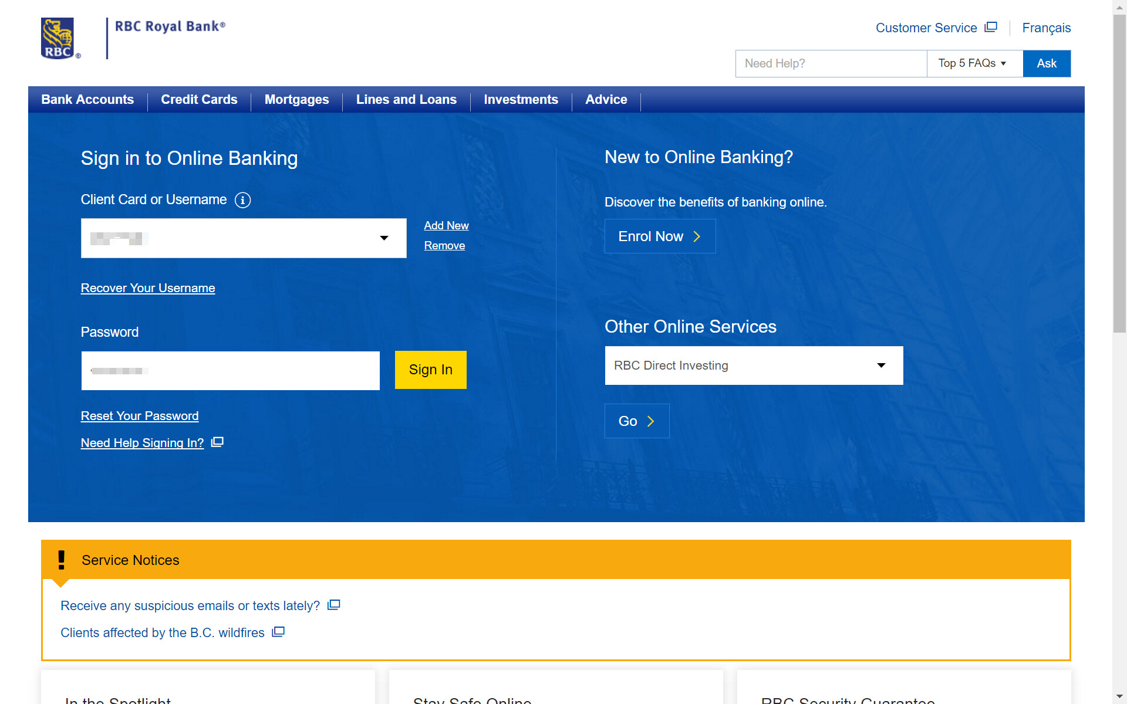Click new-window icon after suspicious emails notice
Viewport: 1127px width, 704px height.
[x=333, y=605]
